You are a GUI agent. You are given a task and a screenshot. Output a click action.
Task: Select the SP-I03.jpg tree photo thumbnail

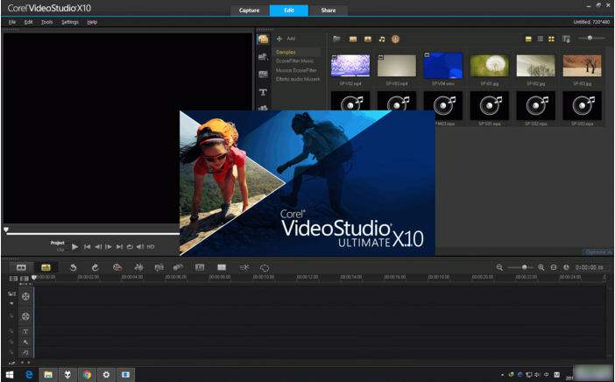pyautogui.click(x=582, y=66)
